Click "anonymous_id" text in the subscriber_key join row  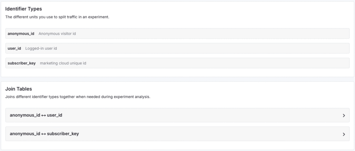(25, 134)
